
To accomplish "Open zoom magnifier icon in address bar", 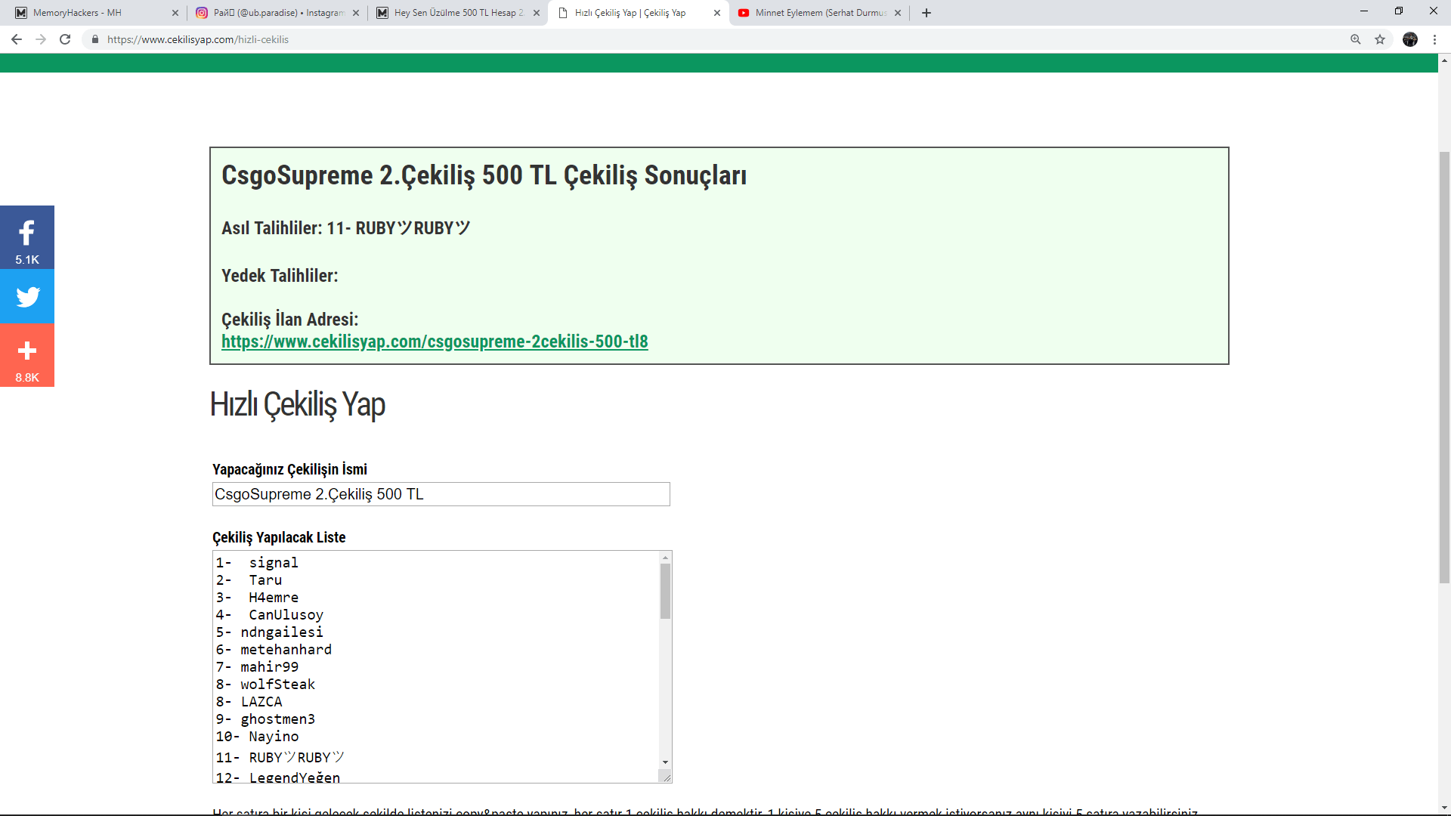I will tap(1356, 39).
